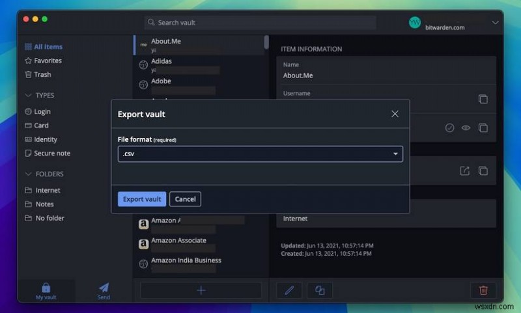This screenshot has height=313, width=521.
Task: Select Amazon India Business vault item
Action: (x=199, y=264)
